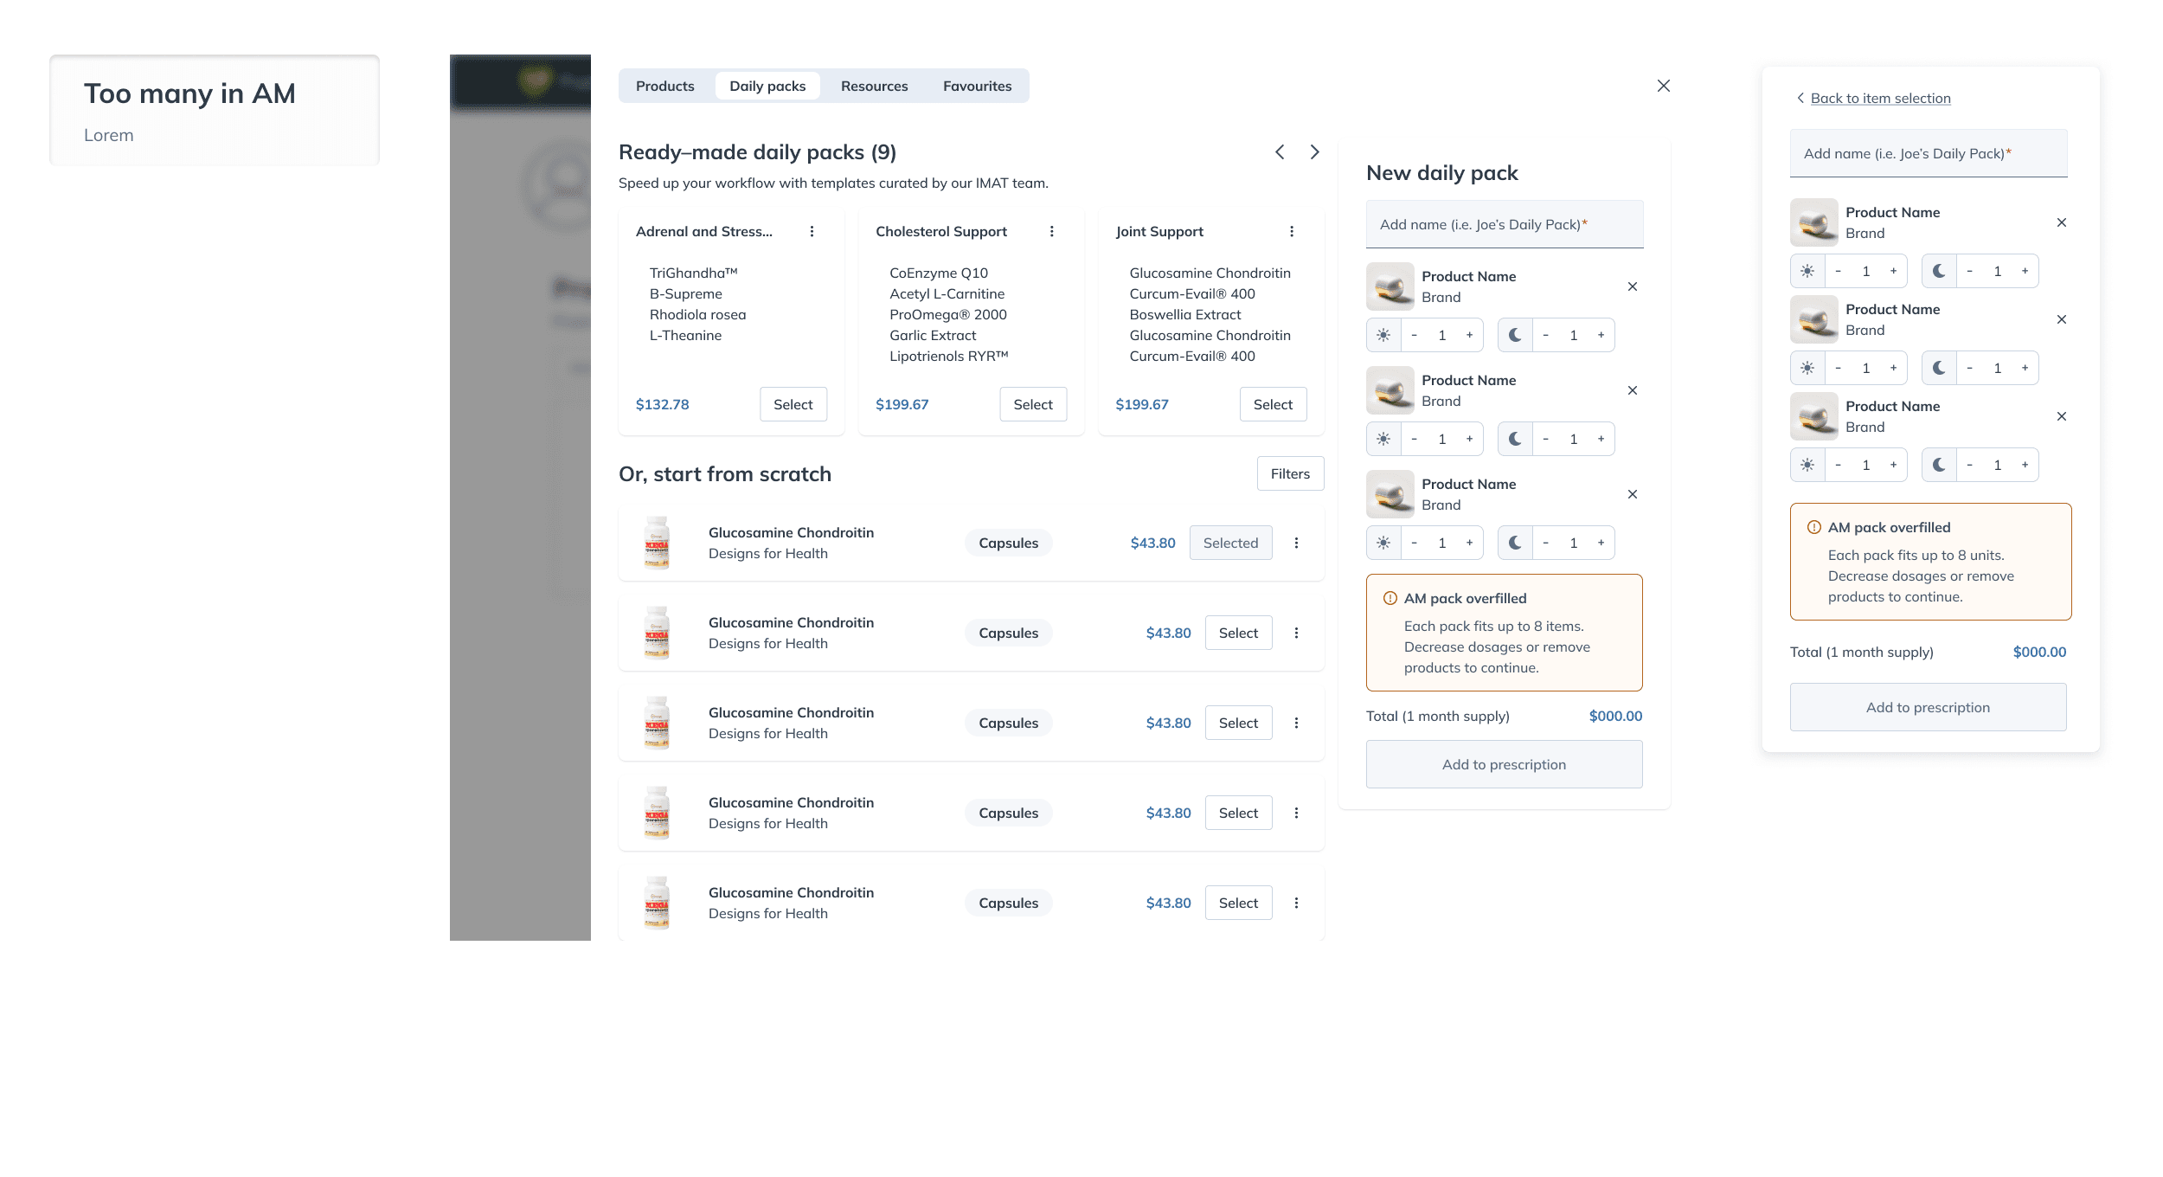Open the Favourites tab
The image size is (2163, 1177).
[977, 86]
